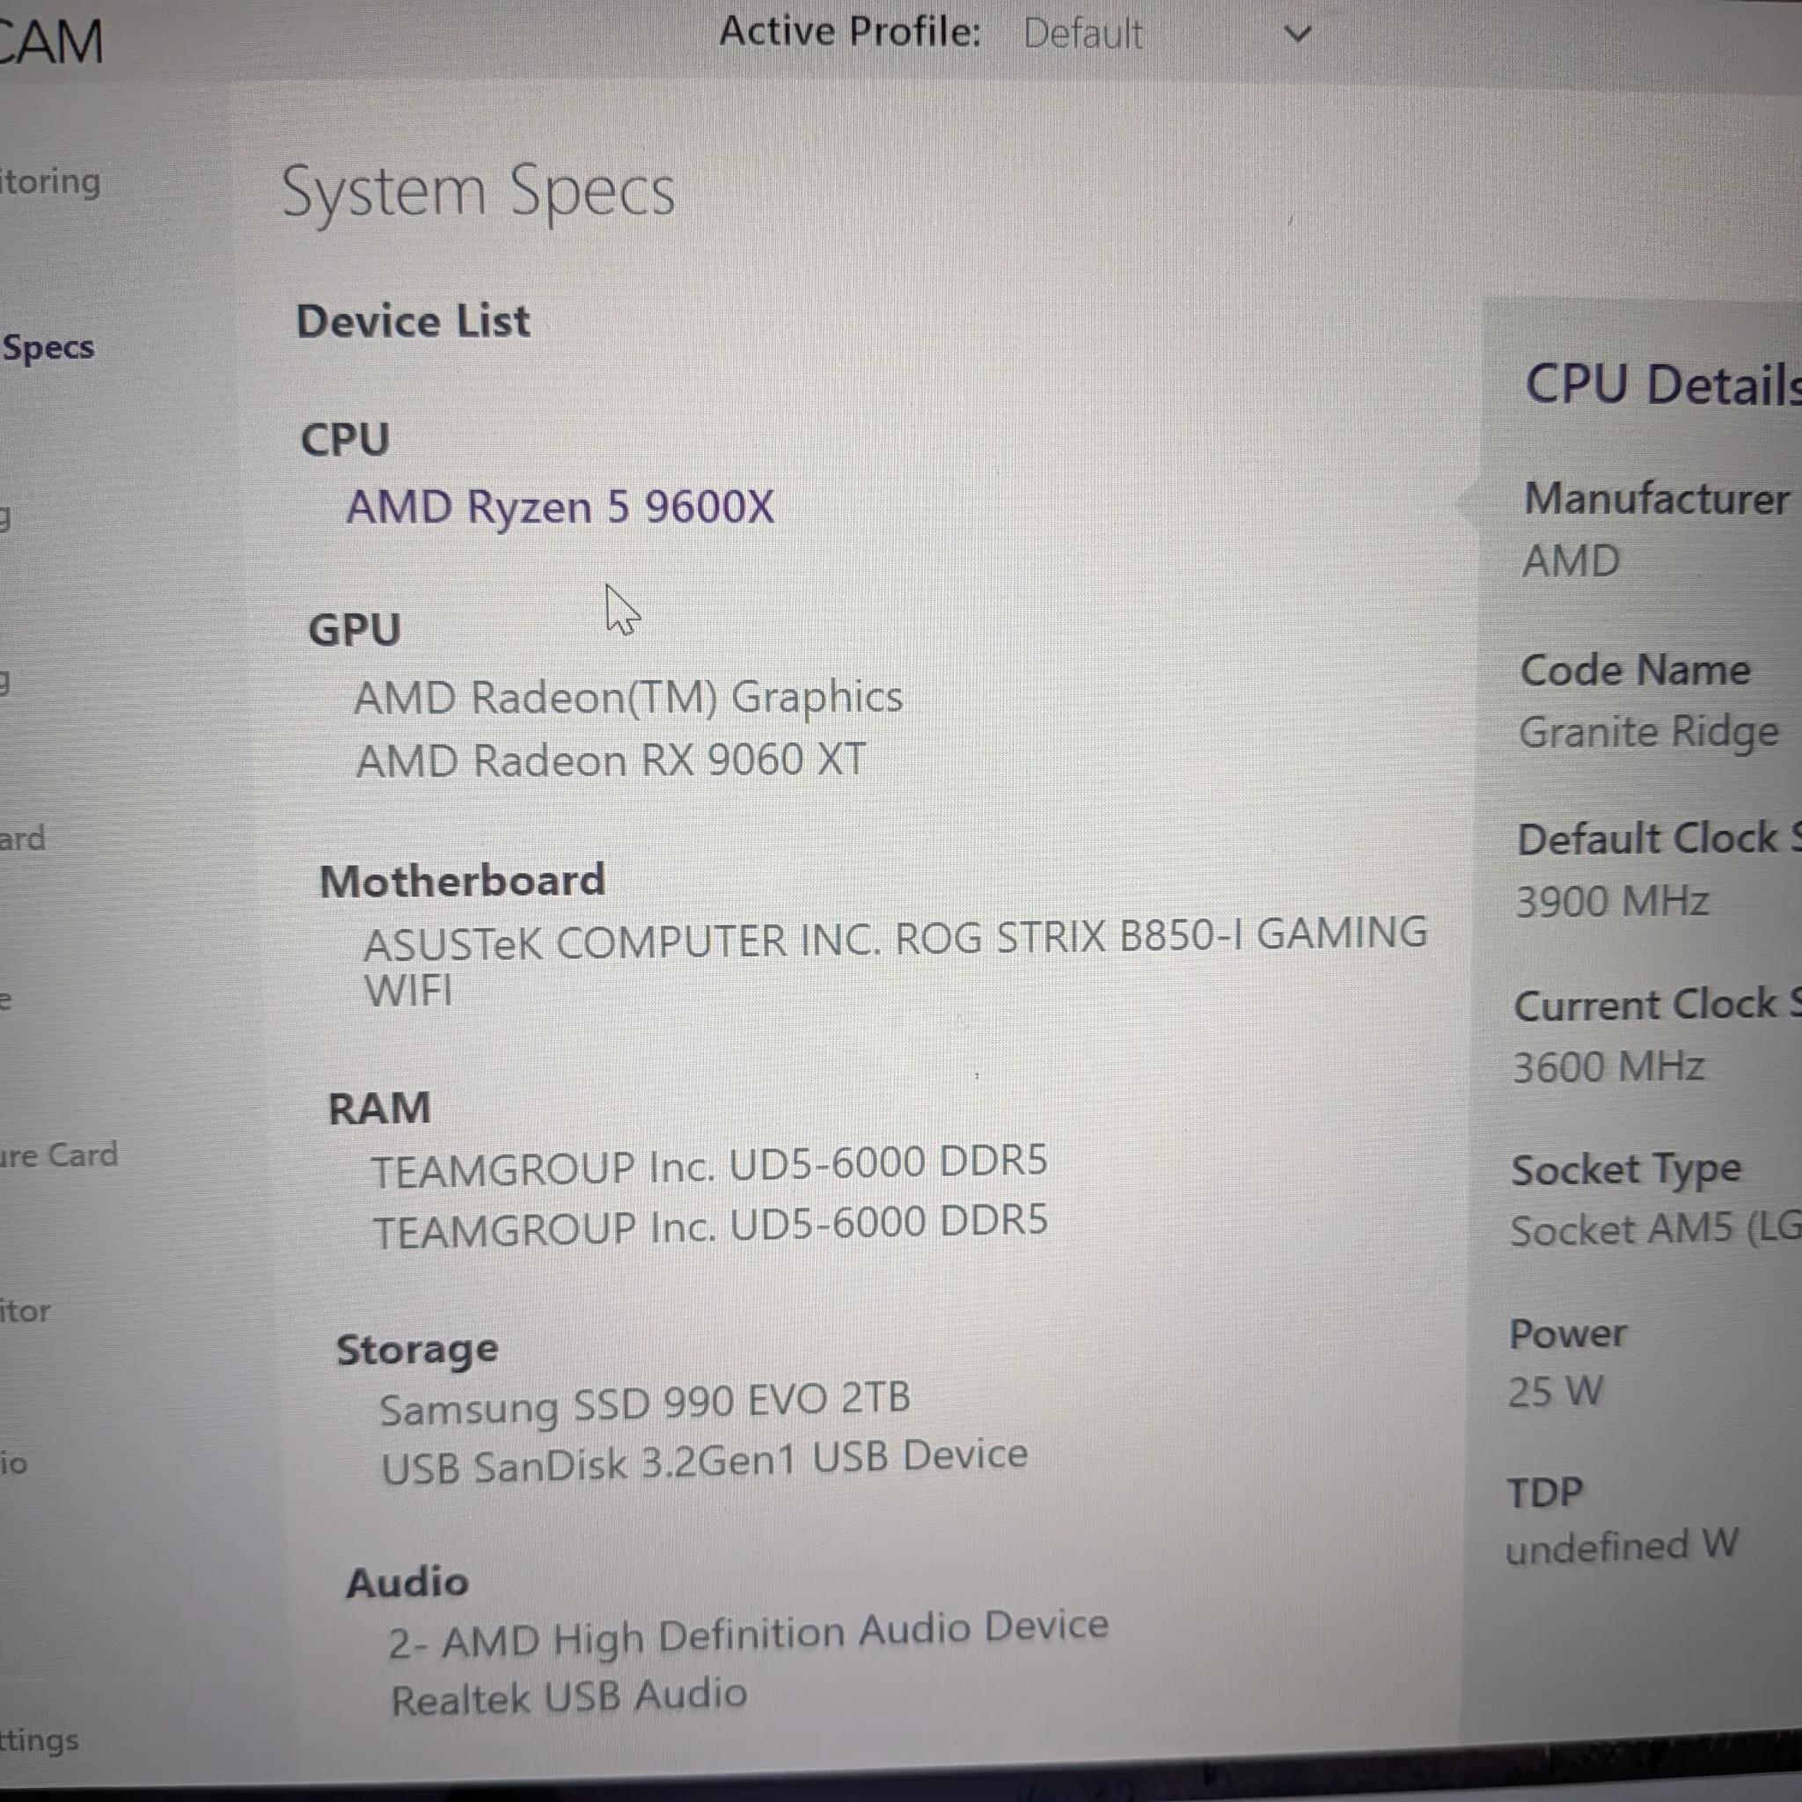Select AMD Ryzen 5 9600X CPU entry

coord(560,508)
